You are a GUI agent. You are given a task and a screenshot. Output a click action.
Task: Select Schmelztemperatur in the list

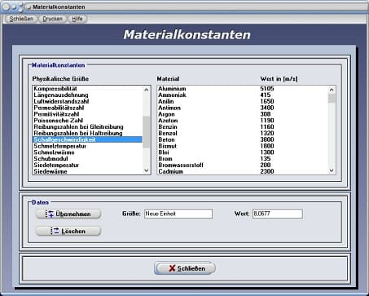(x=87, y=146)
